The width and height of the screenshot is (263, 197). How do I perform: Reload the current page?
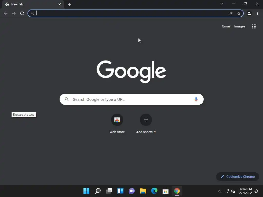point(22,13)
